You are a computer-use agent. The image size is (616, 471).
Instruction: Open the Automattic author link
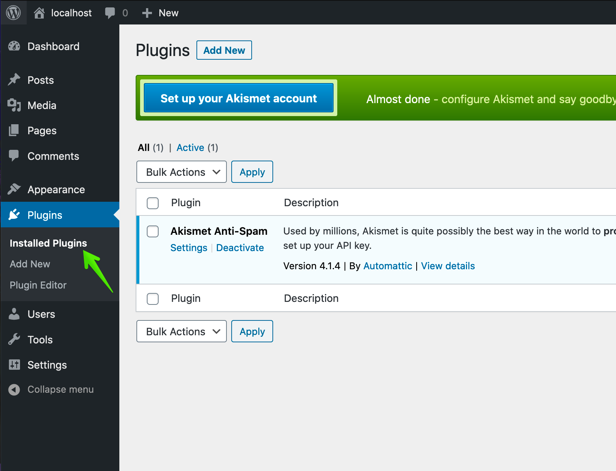click(388, 266)
